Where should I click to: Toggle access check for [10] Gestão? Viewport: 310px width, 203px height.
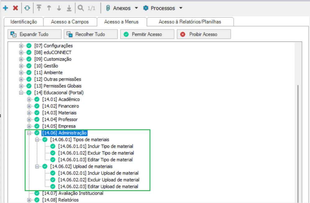click(29, 66)
